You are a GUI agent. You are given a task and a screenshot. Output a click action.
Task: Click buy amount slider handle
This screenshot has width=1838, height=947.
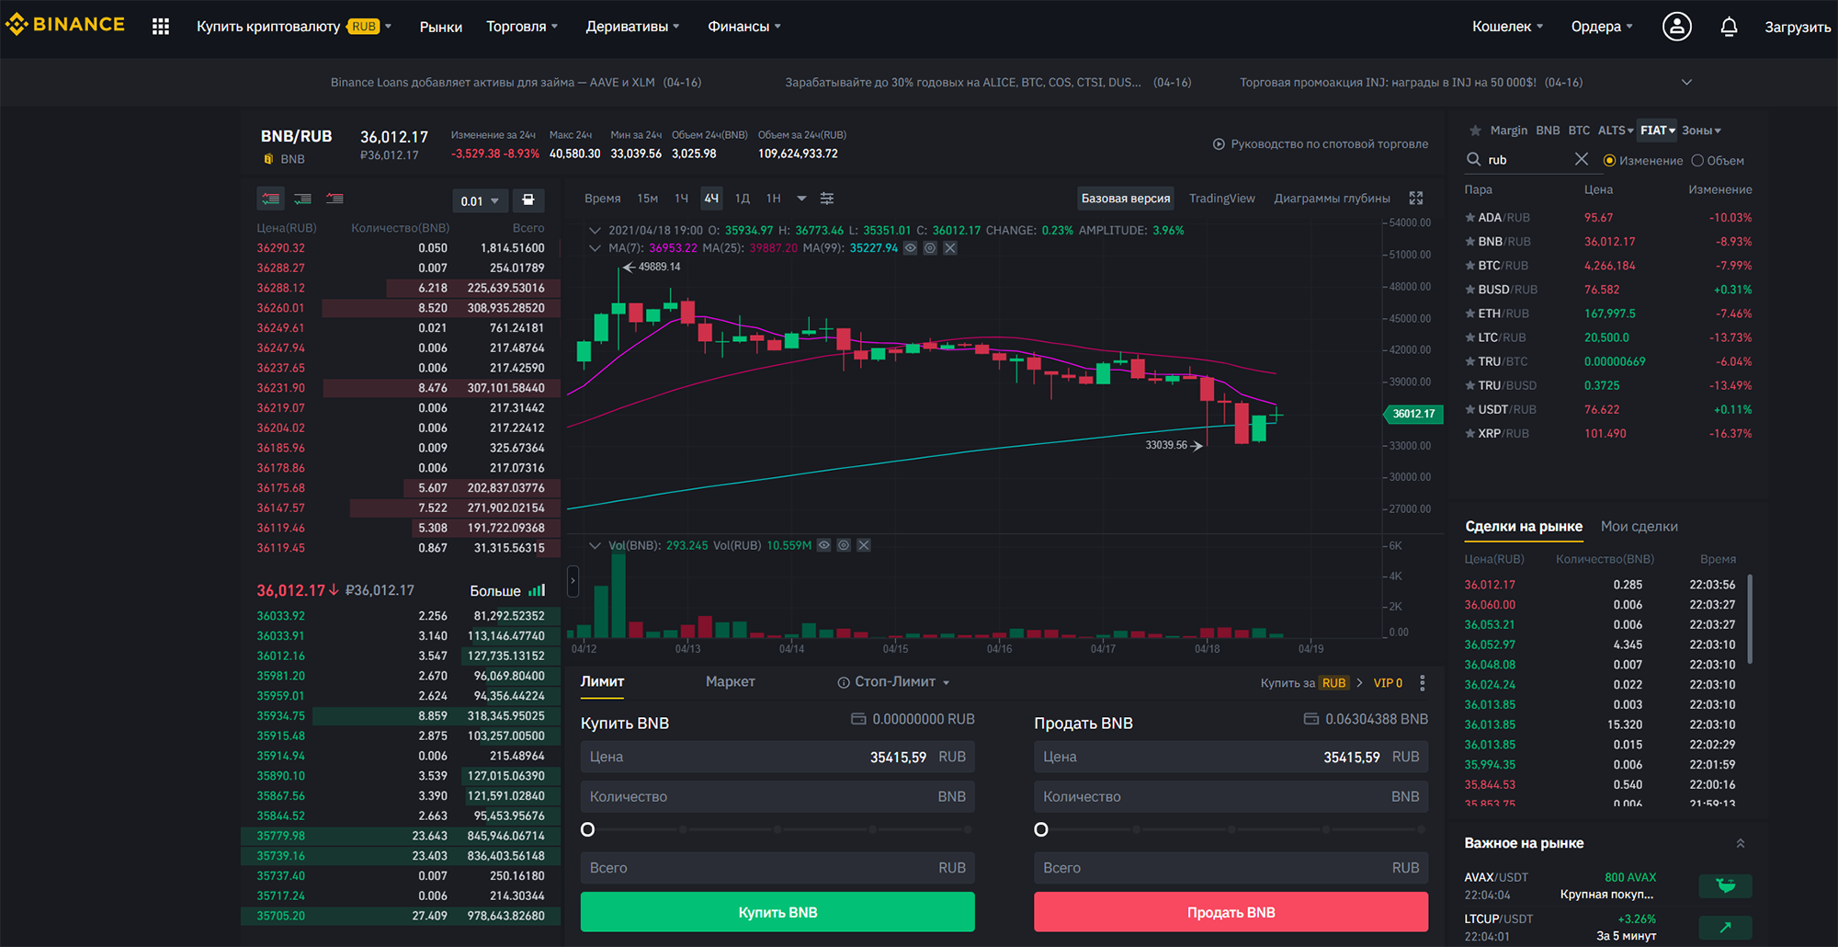coord(588,829)
